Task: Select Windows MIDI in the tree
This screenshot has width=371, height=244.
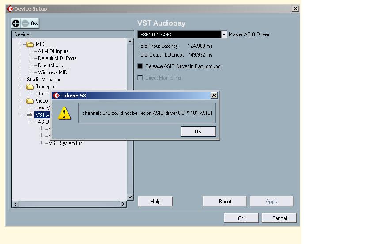Action: 53,72
